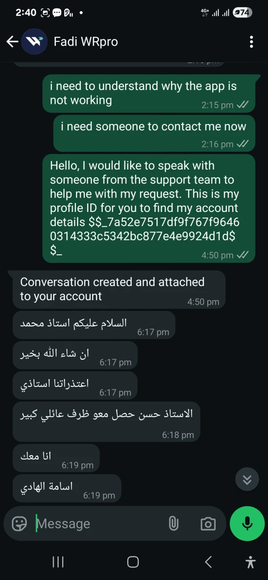Open Fadi WRpro profile picture

[35, 42]
